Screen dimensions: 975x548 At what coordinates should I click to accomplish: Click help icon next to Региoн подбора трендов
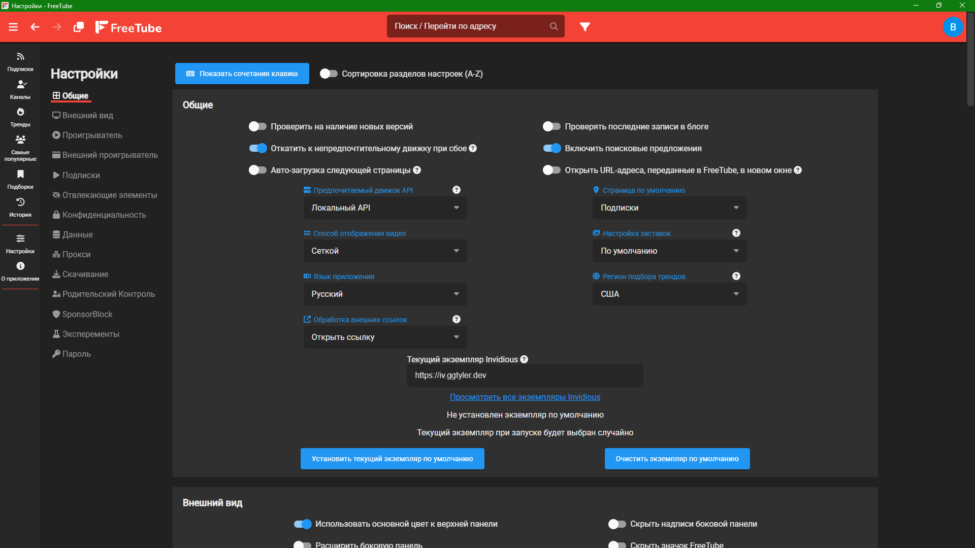click(736, 276)
